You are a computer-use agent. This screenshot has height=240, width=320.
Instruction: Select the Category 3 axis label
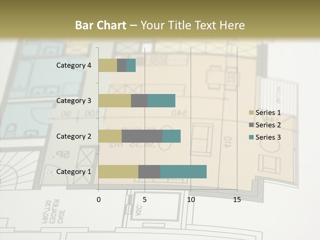coord(74,101)
